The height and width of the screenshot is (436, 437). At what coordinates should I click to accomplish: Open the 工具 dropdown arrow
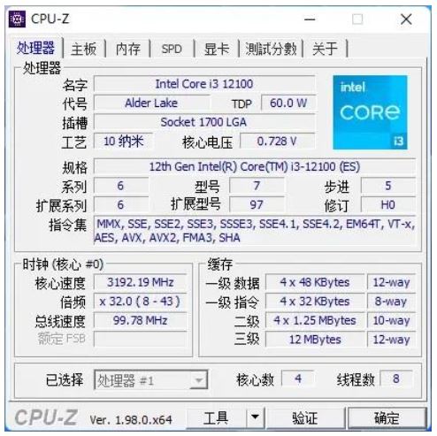tap(255, 417)
